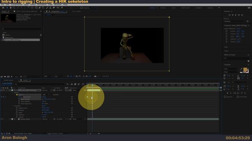
Task: Select the Puppet Pin tool
Action: [x=62, y=8]
